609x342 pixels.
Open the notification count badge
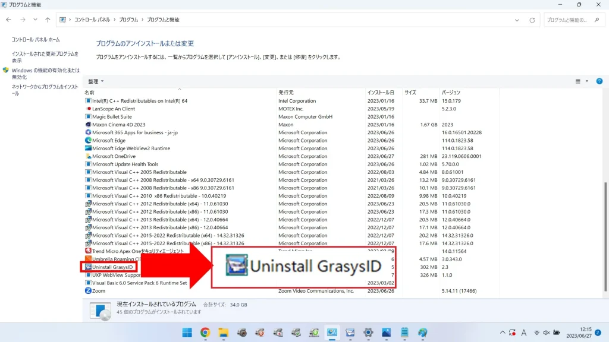[x=598, y=332]
